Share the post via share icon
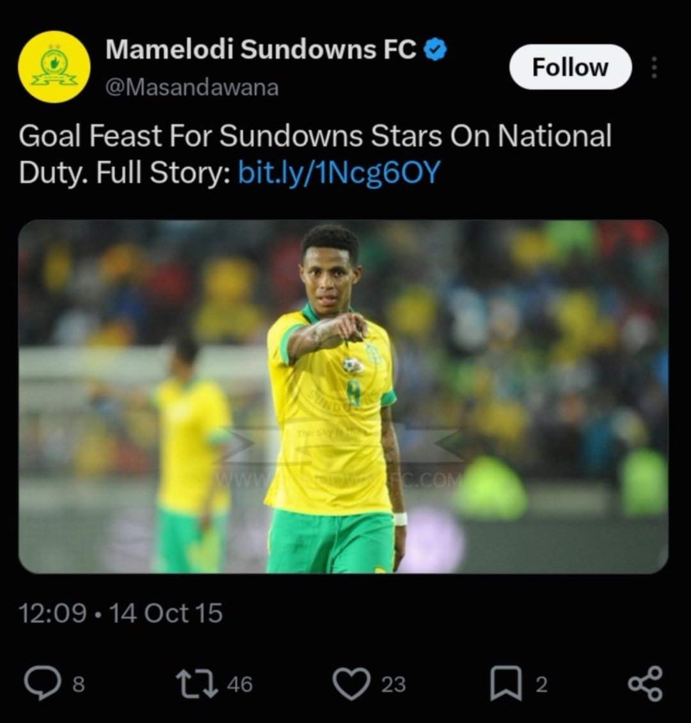691x723 pixels. tap(646, 683)
